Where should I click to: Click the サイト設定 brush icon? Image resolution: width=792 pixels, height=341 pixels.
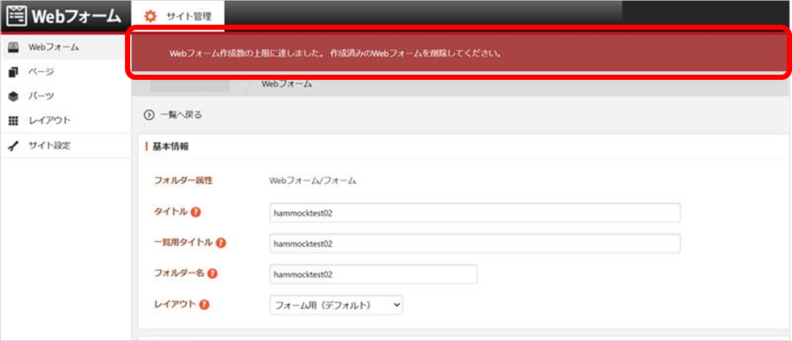[x=13, y=145]
